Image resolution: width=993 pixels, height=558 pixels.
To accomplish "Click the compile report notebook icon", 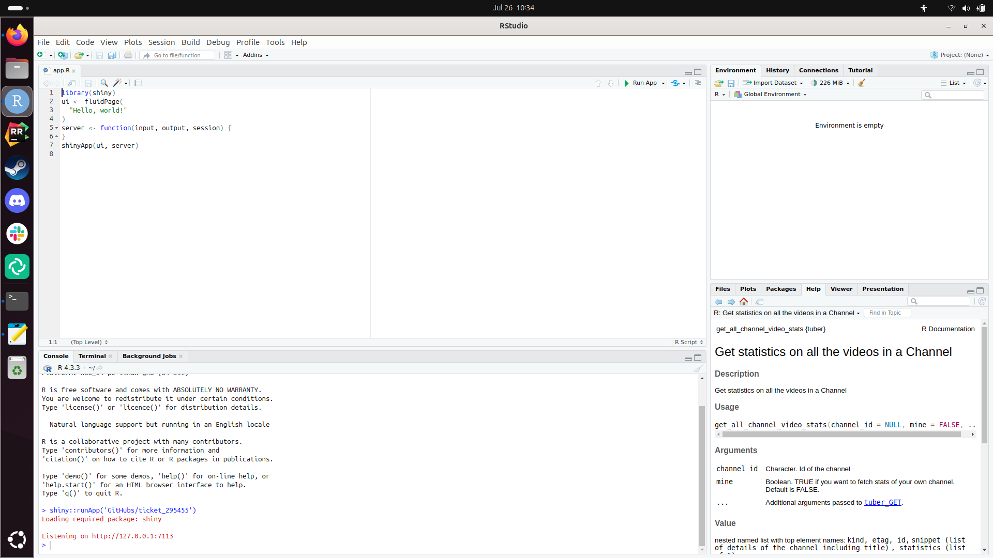I will (x=138, y=83).
